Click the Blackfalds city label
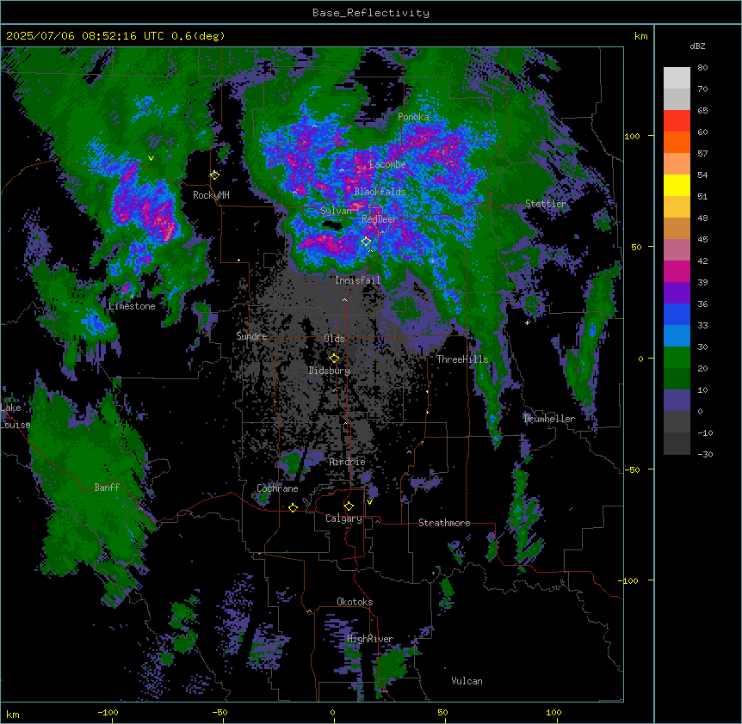This screenshot has height=724, width=742. point(380,192)
